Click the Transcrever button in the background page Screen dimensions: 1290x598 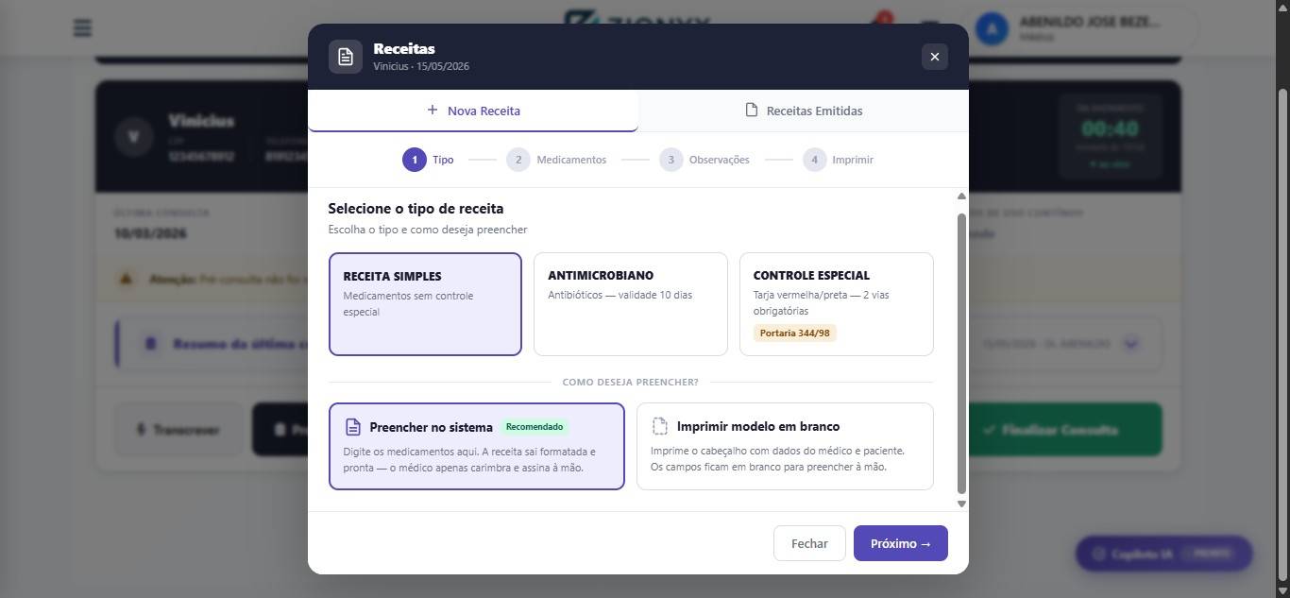(x=179, y=430)
